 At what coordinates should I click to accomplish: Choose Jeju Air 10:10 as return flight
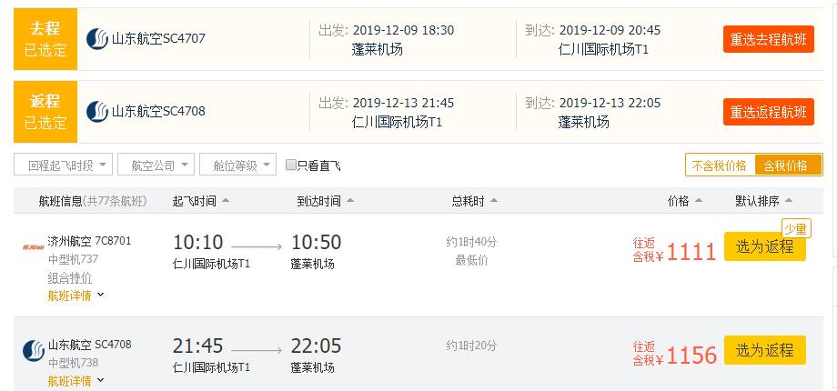764,247
